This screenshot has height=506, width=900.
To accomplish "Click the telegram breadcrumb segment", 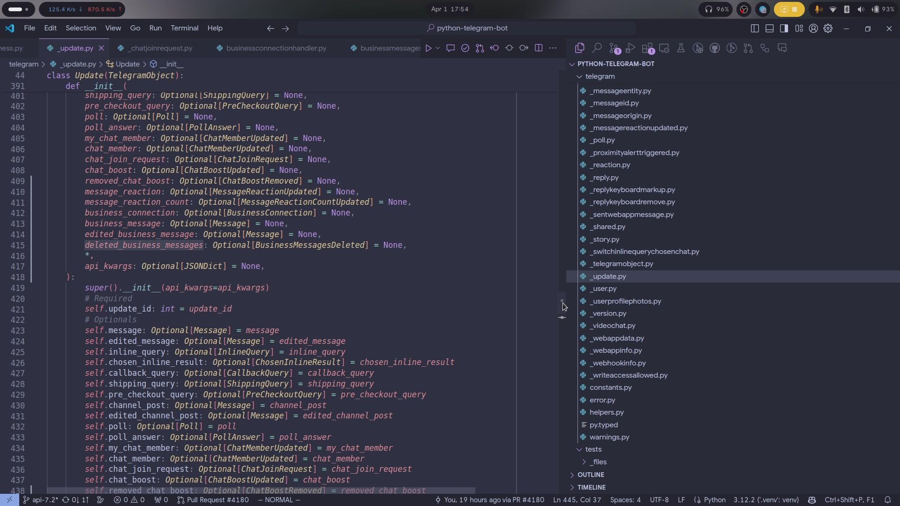I will coord(23,64).
